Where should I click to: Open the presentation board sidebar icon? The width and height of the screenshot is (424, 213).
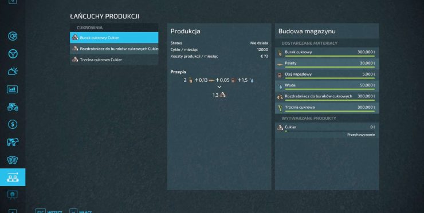tap(13, 195)
